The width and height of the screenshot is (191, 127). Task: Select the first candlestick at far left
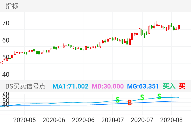coord(2,62)
